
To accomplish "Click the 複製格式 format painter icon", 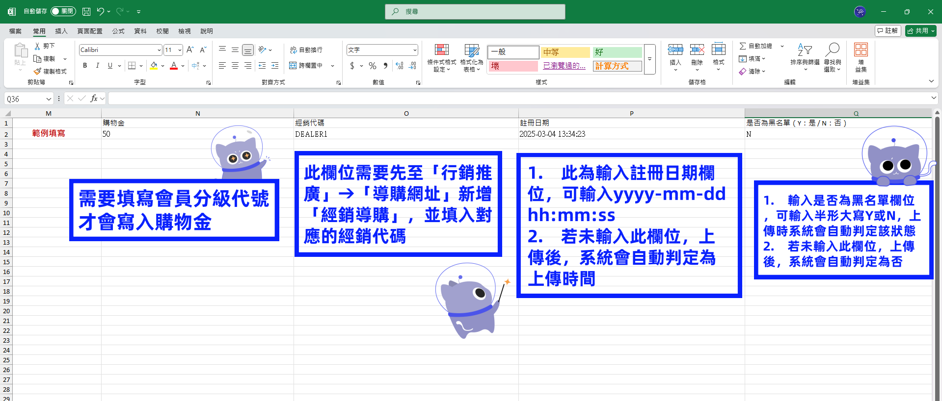I will coord(37,72).
